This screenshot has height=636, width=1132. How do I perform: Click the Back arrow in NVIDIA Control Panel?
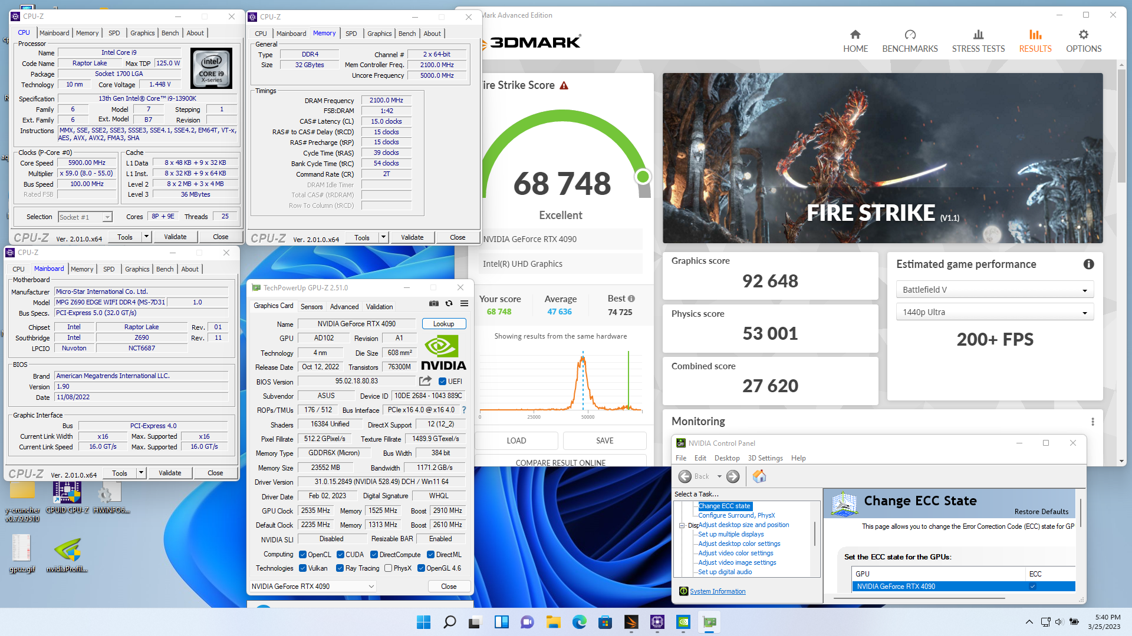coord(685,476)
